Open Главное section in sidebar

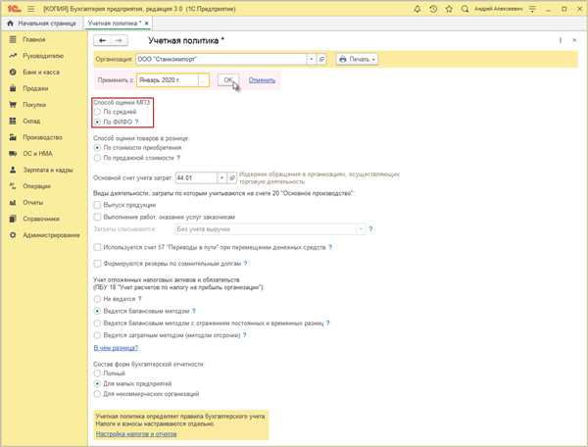coord(33,39)
